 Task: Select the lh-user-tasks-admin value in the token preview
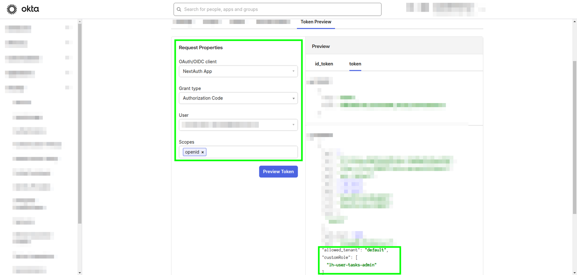pyautogui.click(x=351, y=265)
